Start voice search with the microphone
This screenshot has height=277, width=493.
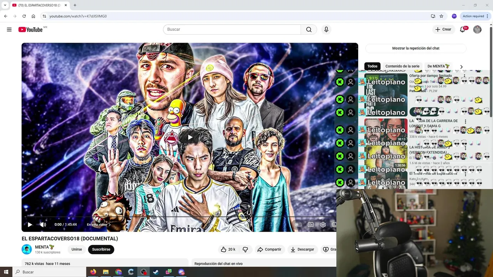[x=326, y=30]
